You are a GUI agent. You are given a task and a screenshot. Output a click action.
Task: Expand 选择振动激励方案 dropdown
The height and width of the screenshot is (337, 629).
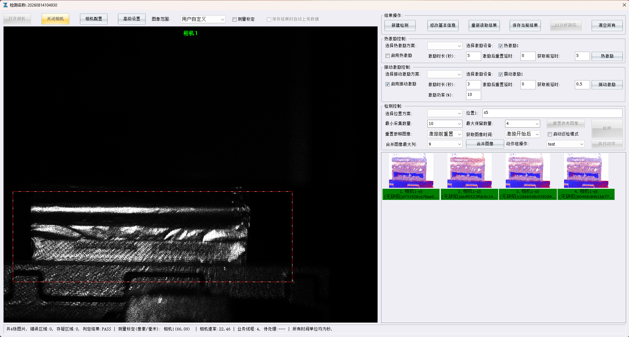tap(445, 74)
